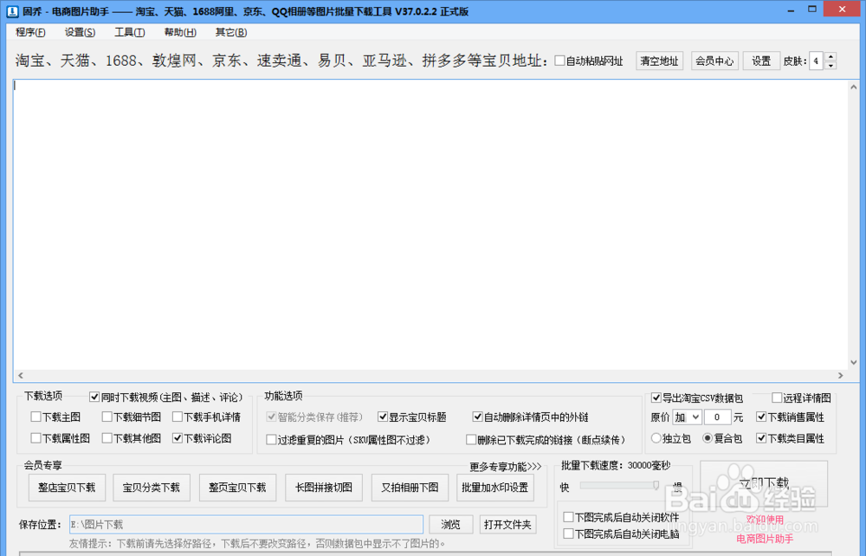Image resolution: width=866 pixels, height=556 pixels.
Task: Adjust the 批量下载速度 slider handle
Action: [x=656, y=485]
